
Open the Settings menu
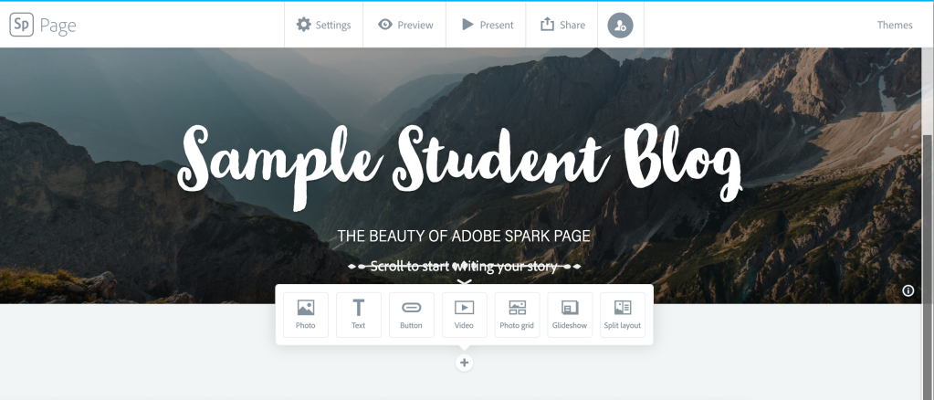pyautogui.click(x=323, y=25)
